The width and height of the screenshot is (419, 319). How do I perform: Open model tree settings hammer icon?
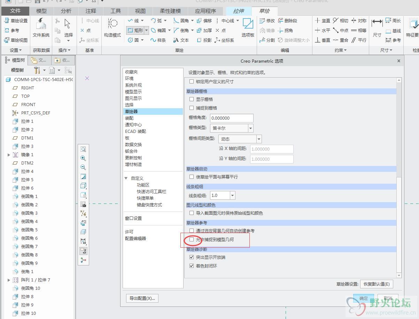pos(37,70)
